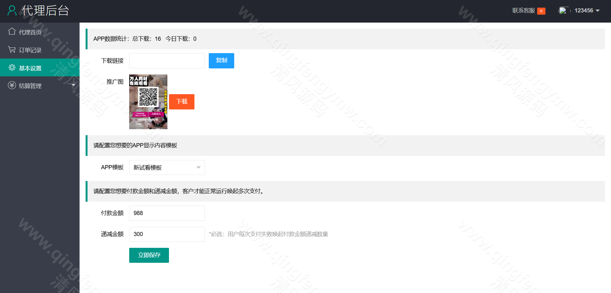611x293 pixels.
Task: Click the ¥ icon beside 结算管理
Action: point(12,85)
